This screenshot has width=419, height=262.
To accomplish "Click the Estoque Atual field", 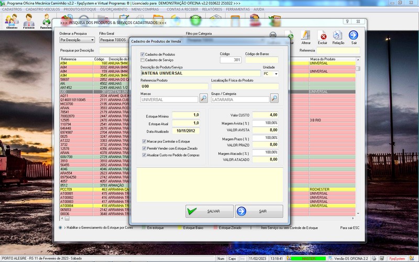I will click(x=186, y=123).
